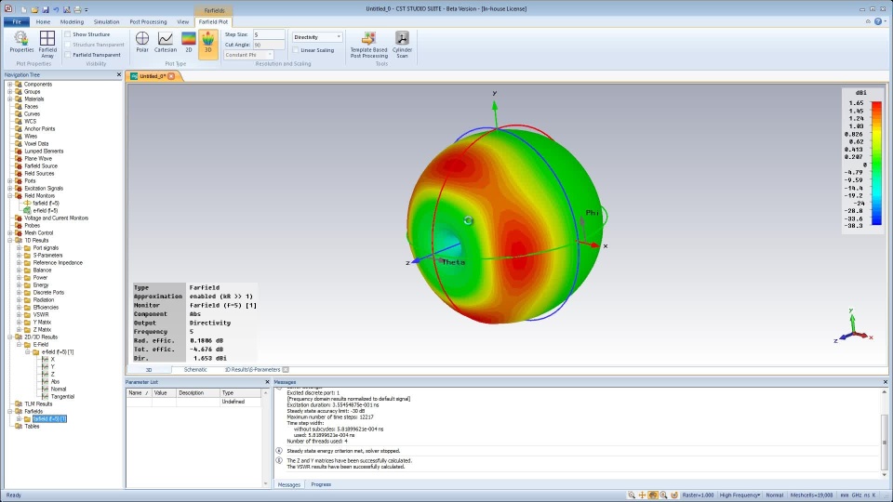
Task: Expand the S-Parameters tree node
Action: tap(19, 256)
